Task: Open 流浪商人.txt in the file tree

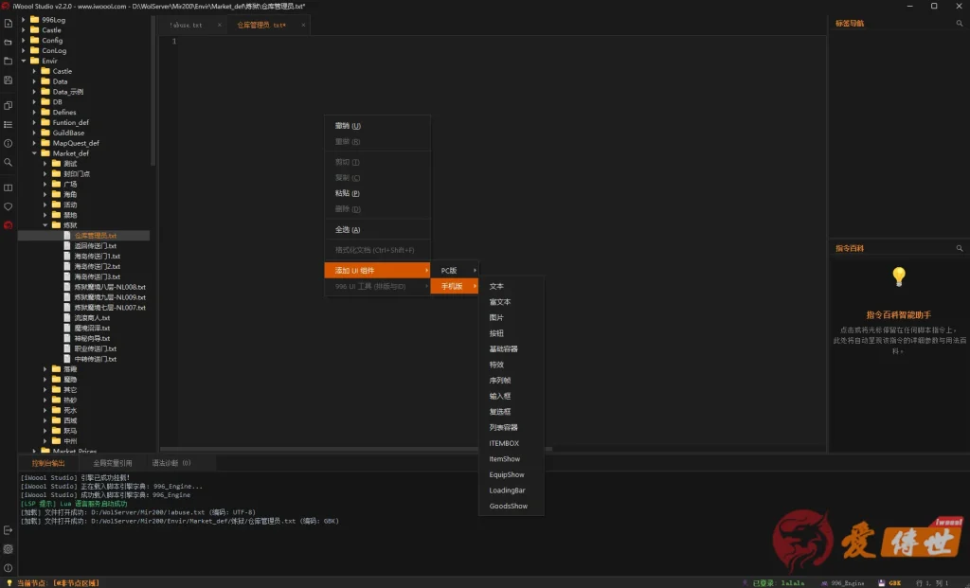Action: pyautogui.click(x=92, y=318)
